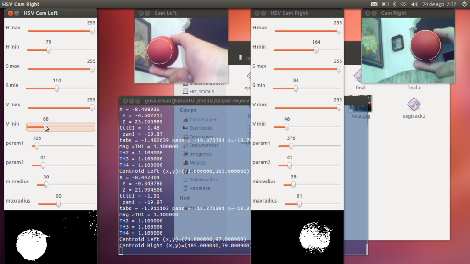Viewport: 470px width, 264px height.
Task: Click minradius slider in HSV Cam Left
Action: point(66,184)
